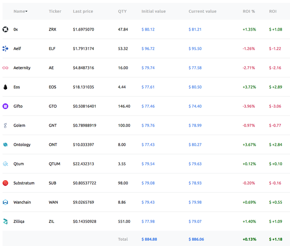The height and width of the screenshot is (246, 290).
Task: Click the Eos coin icon
Action: click(5, 87)
